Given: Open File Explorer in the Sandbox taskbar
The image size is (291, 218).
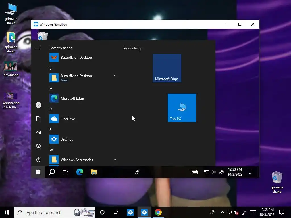Looking at the screenshot, I should pos(94,172).
